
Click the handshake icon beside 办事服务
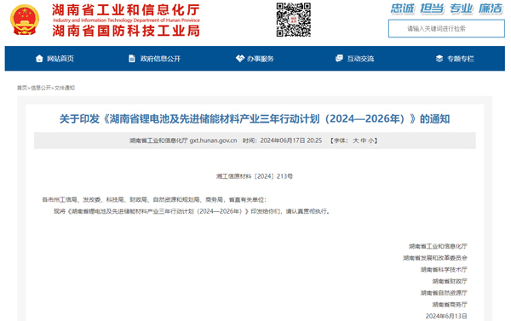pyautogui.click(x=240, y=59)
